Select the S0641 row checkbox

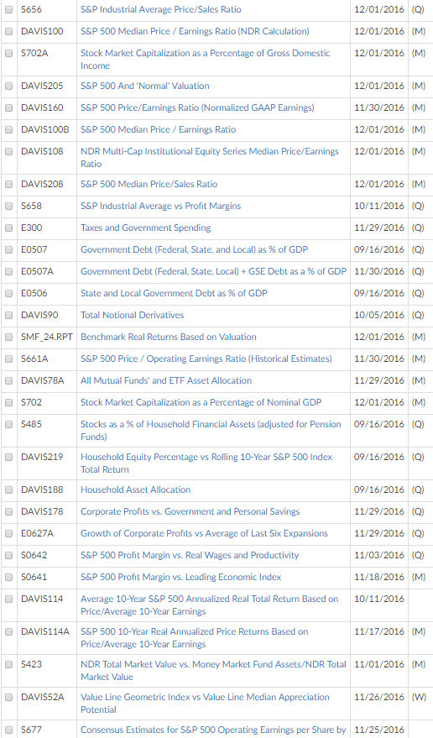coord(8,578)
